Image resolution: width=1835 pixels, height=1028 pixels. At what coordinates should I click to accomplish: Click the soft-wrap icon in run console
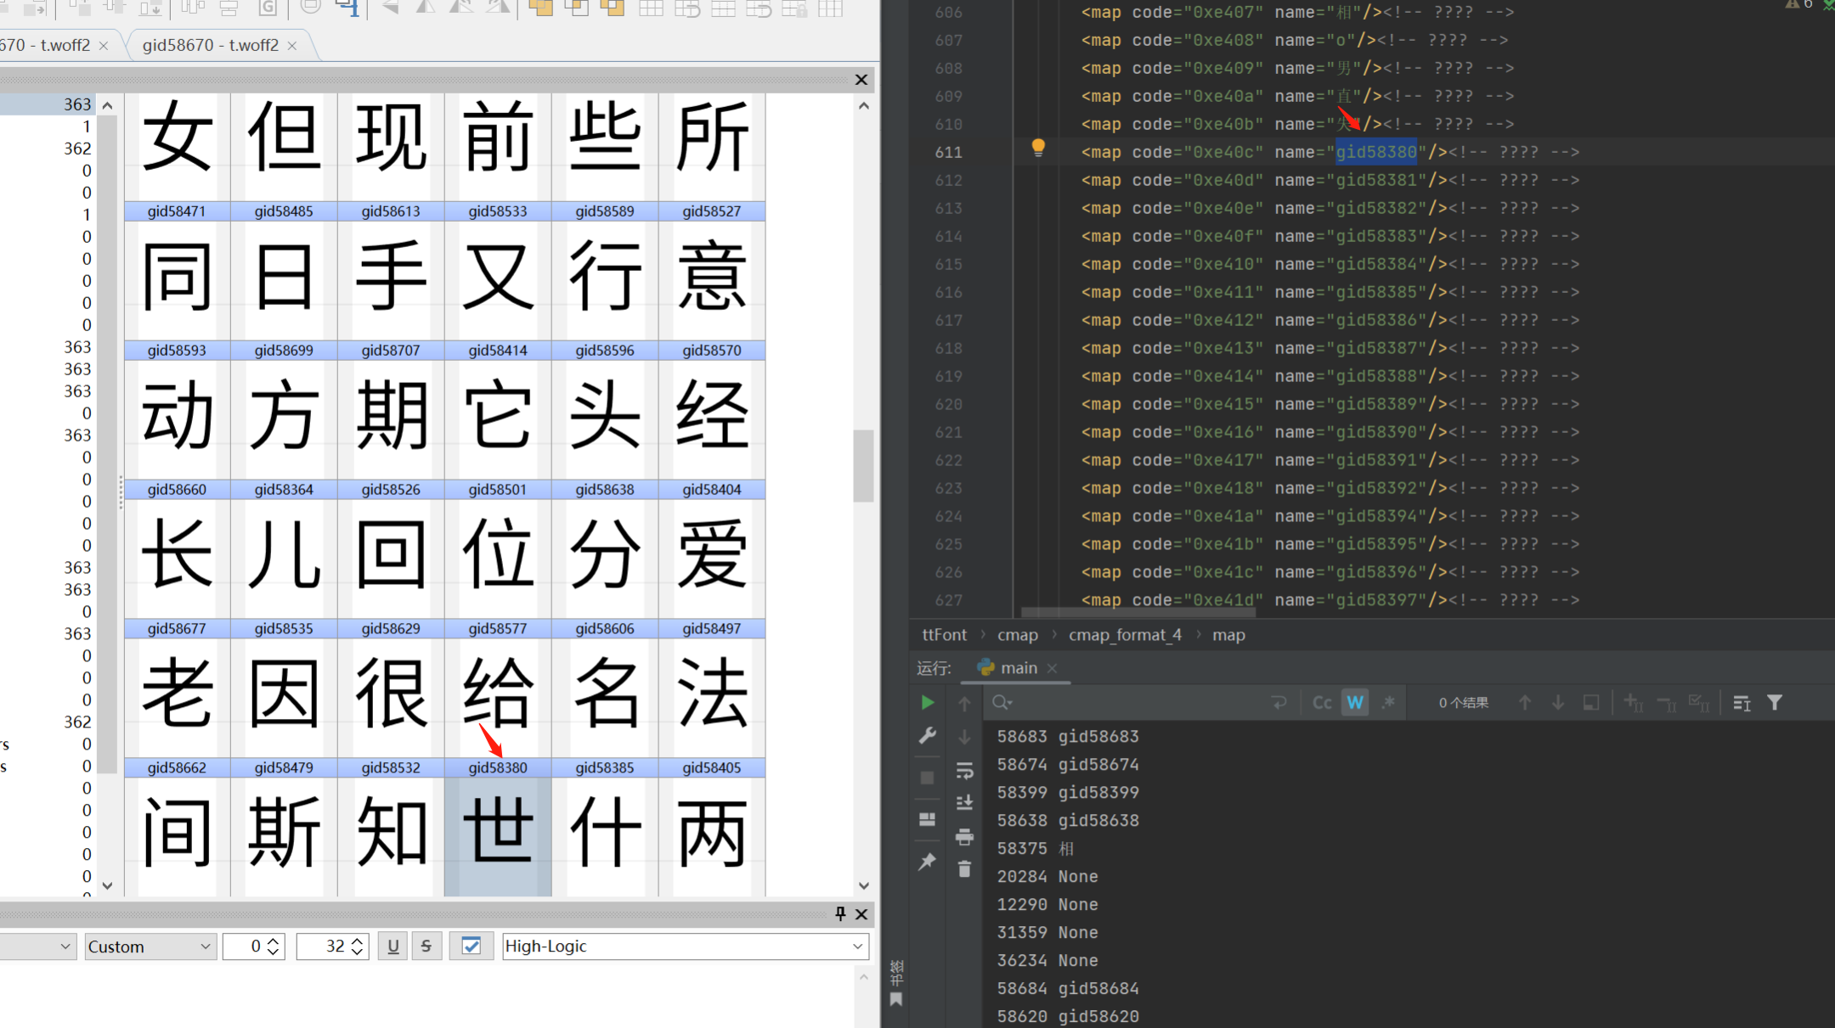click(x=964, y=771)
